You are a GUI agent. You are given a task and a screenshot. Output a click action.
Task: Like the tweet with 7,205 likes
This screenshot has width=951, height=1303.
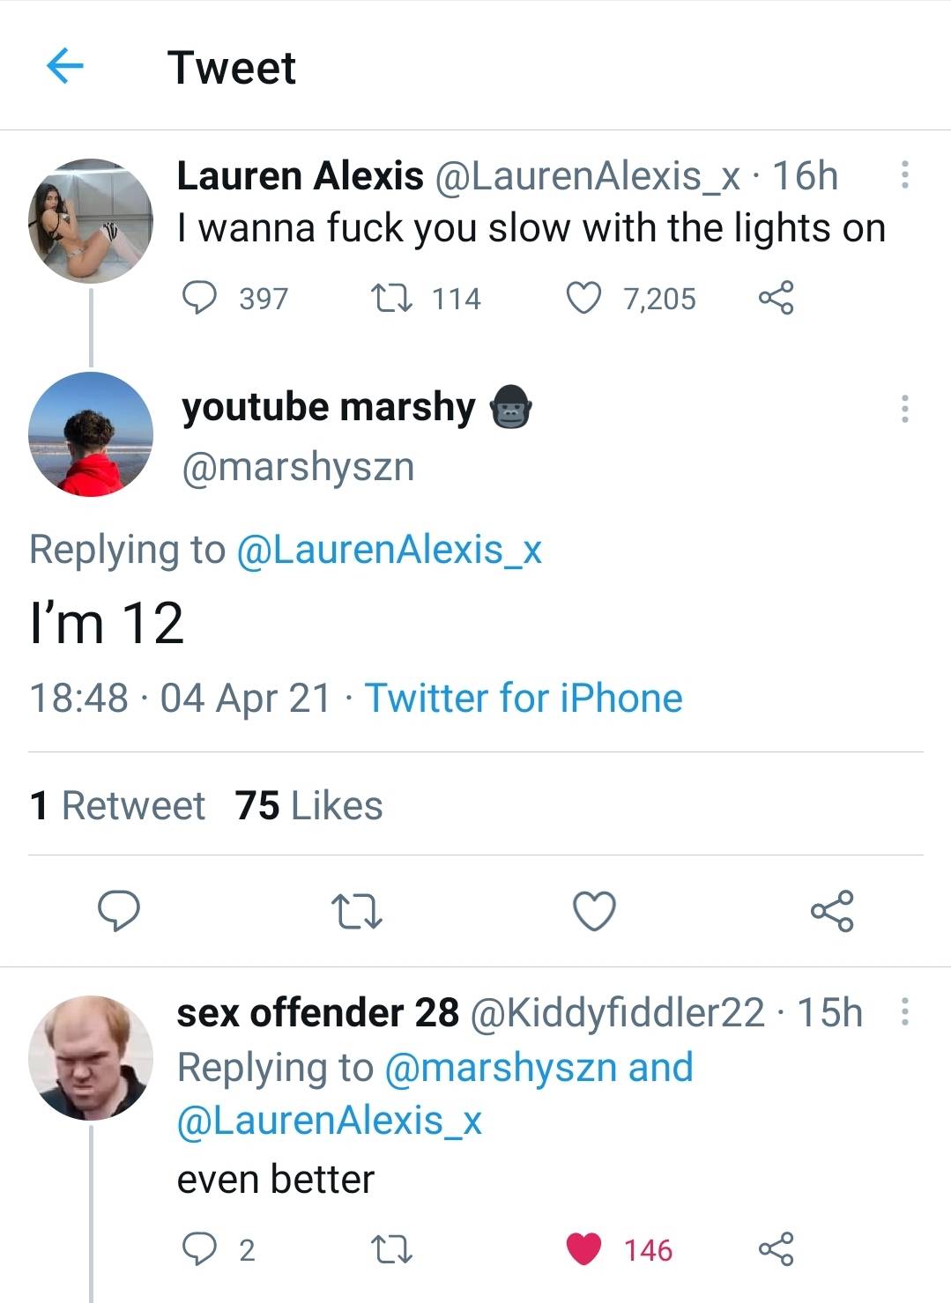pos(583,298)
